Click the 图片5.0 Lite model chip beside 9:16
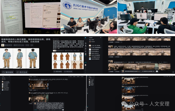The width and height of the screenshot is (175, 111). click(x=19, y=45)
